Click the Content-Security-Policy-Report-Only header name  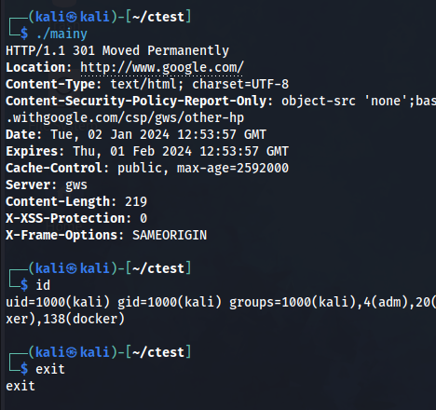click(136, 101)
